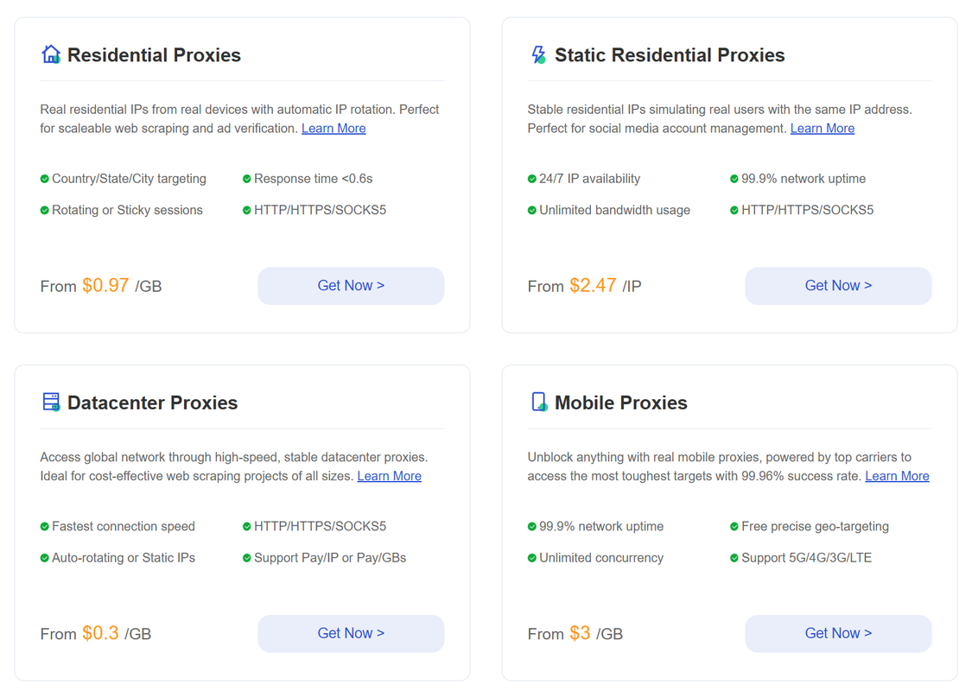Click the Mobile Proxies phone icon

[539, 402]
